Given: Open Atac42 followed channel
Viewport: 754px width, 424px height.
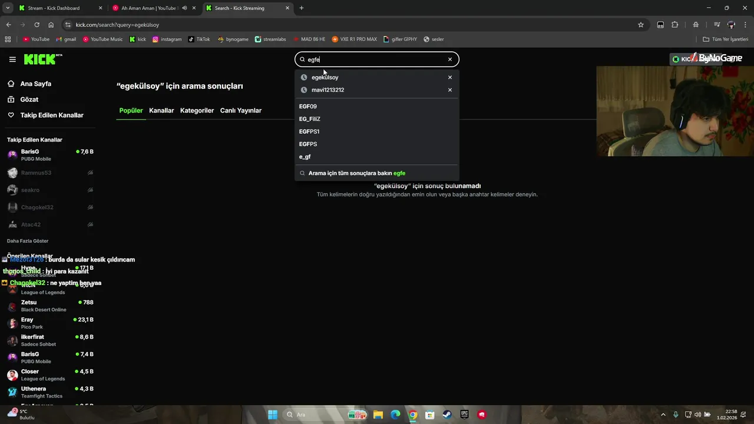Looking at the screenshot, I should 50,225.
